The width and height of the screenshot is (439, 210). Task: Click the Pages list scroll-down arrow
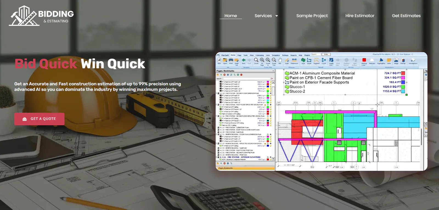pyautogui.click(x=273, y=159)
